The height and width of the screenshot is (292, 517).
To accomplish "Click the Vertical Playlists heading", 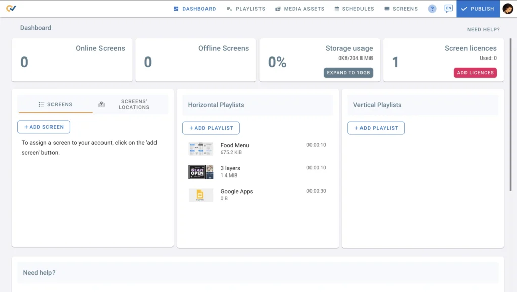I will click(x=377, y=105).
